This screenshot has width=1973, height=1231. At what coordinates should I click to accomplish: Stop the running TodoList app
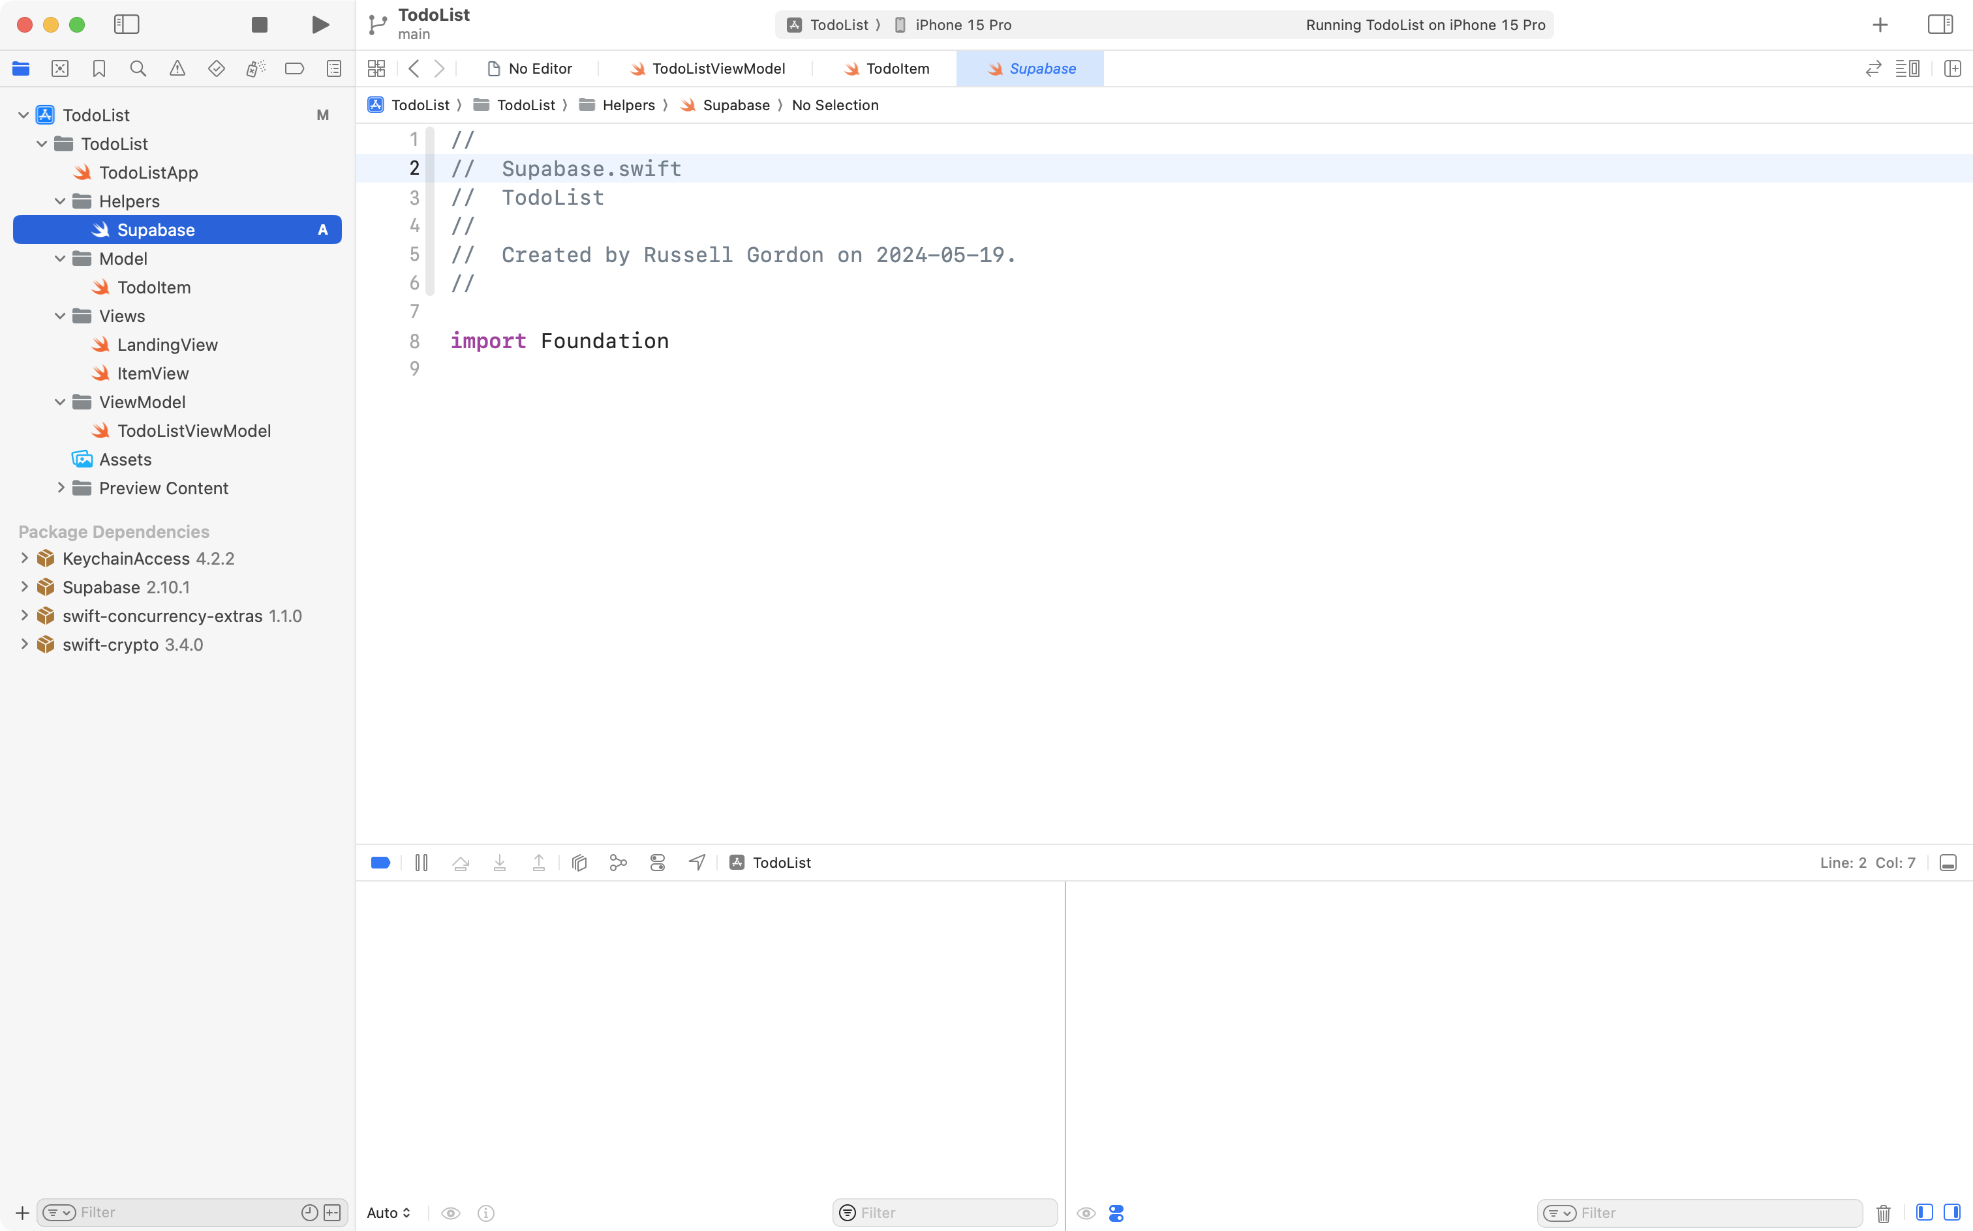259,24
